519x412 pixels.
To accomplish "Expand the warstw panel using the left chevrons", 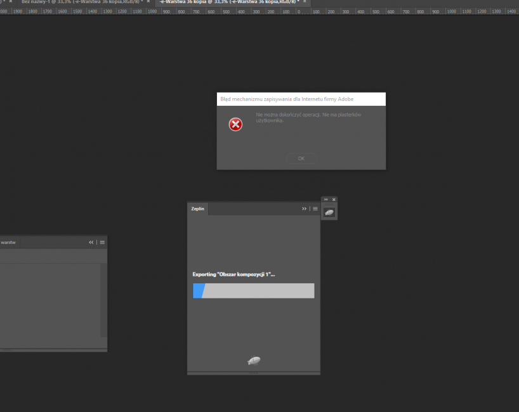I will 90,242.
